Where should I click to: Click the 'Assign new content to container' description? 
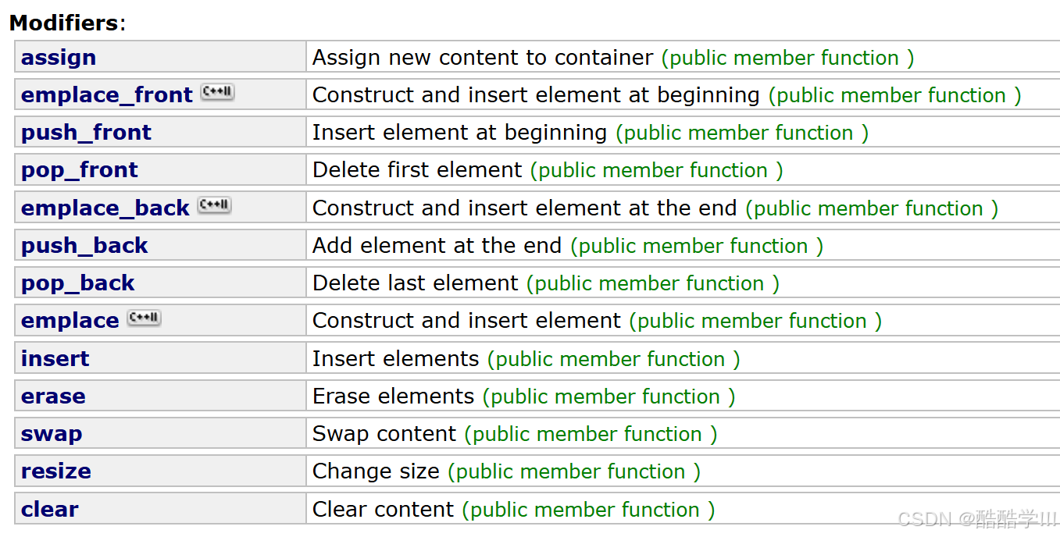pyautogui.click(x=482, y=58)
